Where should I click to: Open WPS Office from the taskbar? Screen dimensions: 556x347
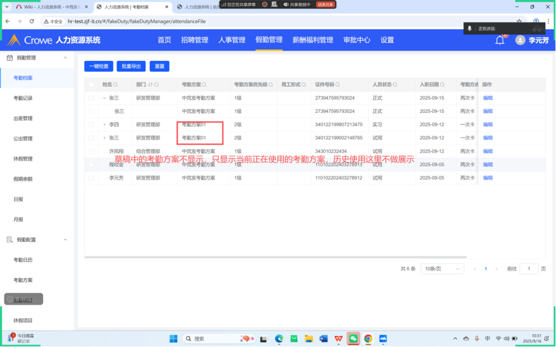click(x=338, y=338)
